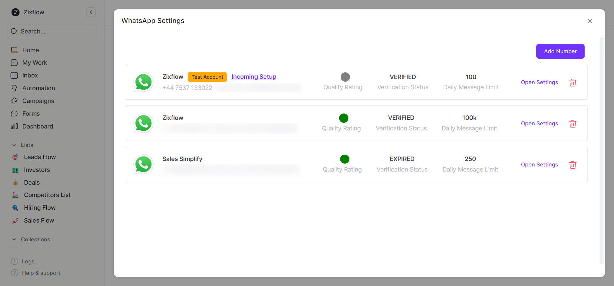
Task: Click WhatsApp logo of Test Account row
Action: tap(144, 82)
